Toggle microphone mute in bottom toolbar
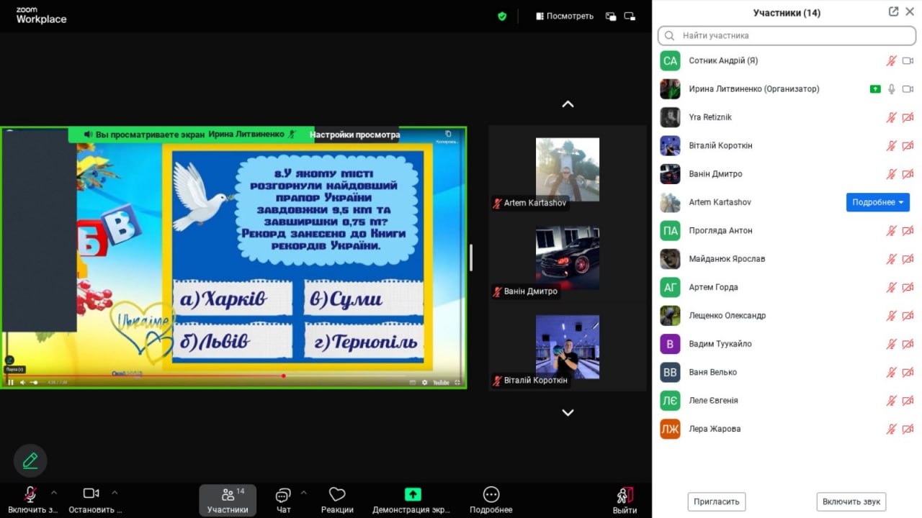Viewport: 922px width, 518px height. (31, 494)
